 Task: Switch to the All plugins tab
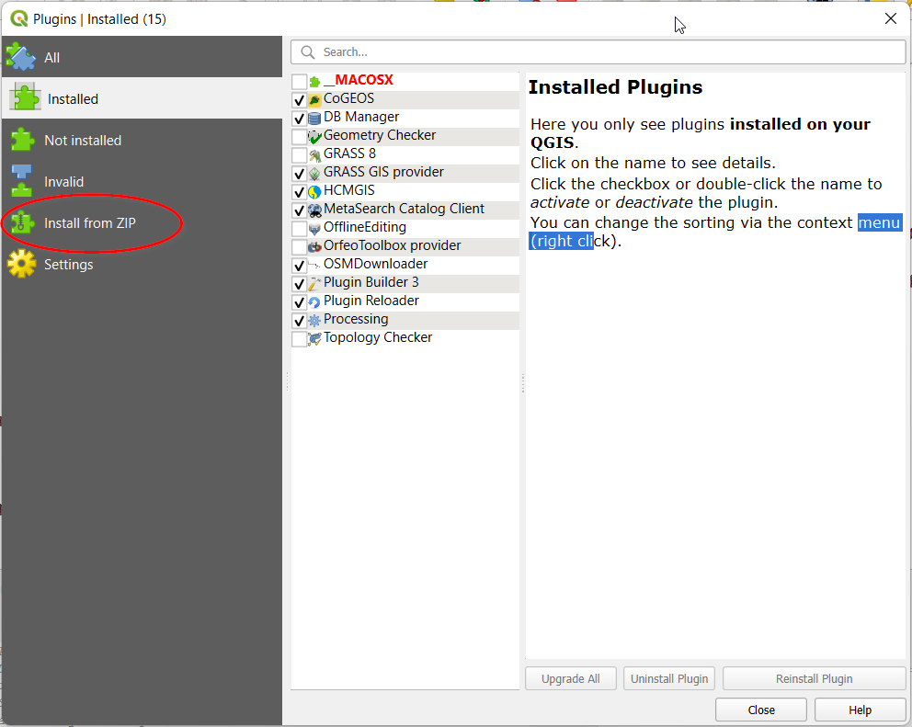point(142,57)
